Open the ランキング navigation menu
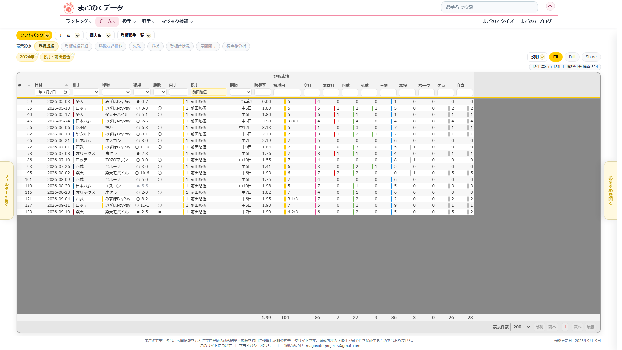Viewport: 622px width, 350px height. [79, 21]
